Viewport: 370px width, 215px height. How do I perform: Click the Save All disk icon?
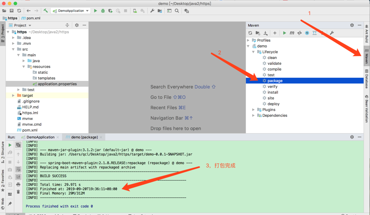click(x=12, y=11)
